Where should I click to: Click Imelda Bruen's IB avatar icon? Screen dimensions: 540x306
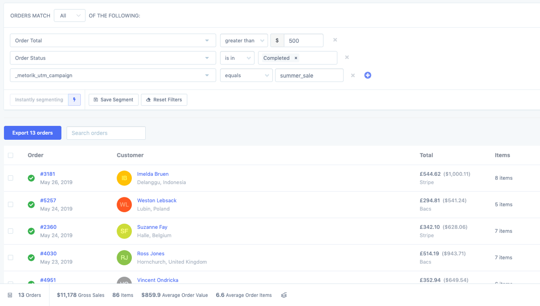124,178
